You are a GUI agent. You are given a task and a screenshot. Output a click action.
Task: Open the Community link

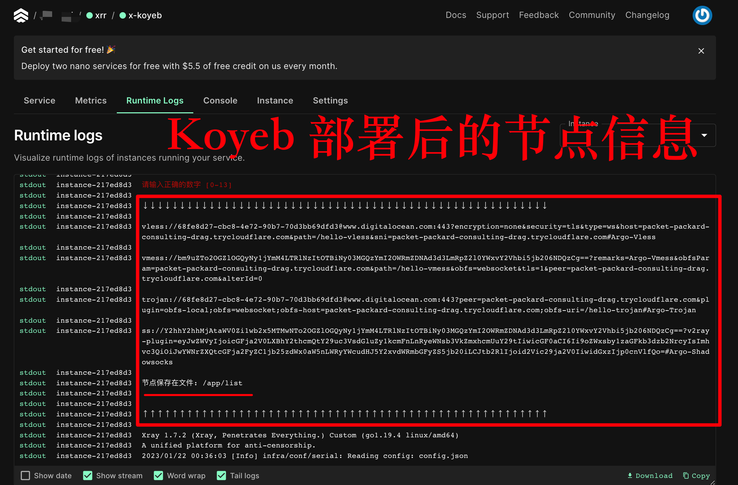coord(592,15)
